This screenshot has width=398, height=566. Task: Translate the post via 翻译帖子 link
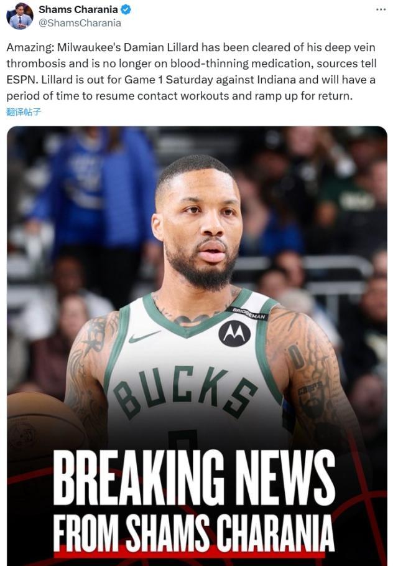tap(24, 112)
